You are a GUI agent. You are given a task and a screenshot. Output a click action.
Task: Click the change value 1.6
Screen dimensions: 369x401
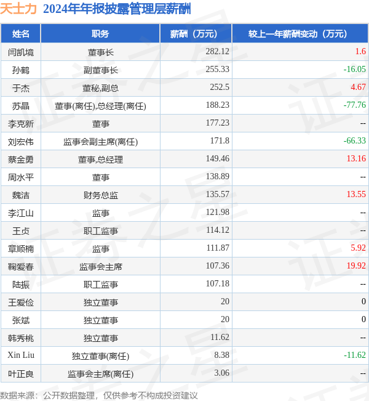360,51
